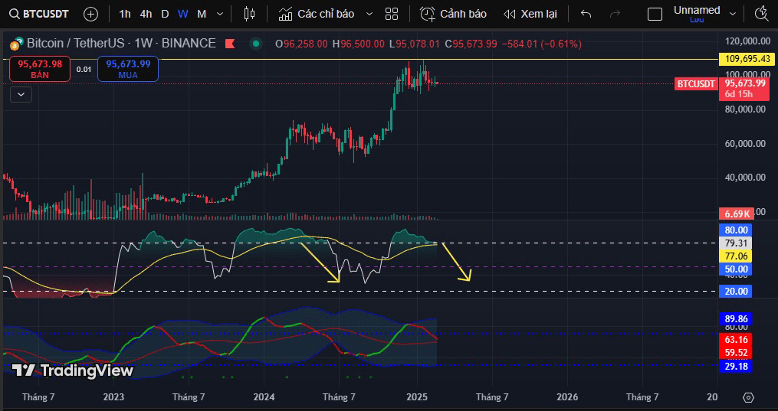778x411 pixels.
Task: Switch to 4h timeframe
Action: pyautogui.click(x=146, y=14)
